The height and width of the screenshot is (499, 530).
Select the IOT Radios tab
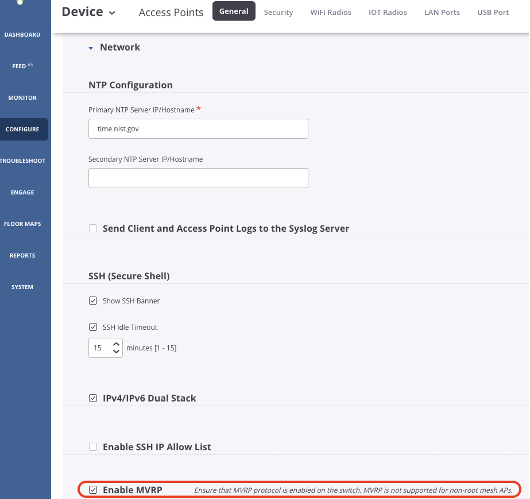[x=388, y=12]
